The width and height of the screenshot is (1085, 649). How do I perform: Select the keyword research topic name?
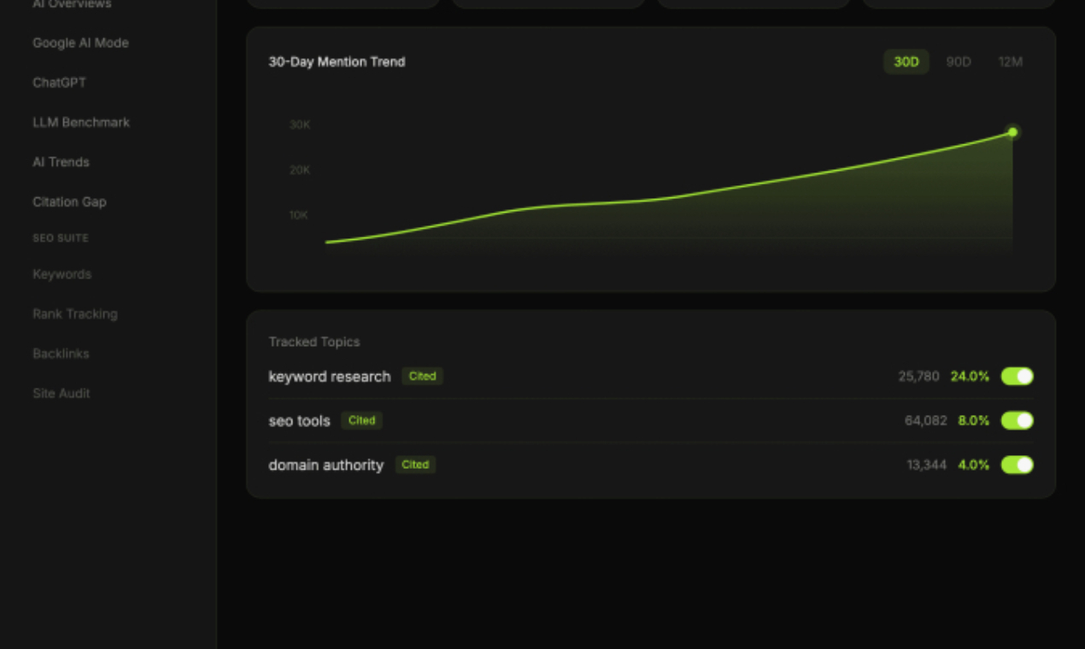(x=329, y=377)
